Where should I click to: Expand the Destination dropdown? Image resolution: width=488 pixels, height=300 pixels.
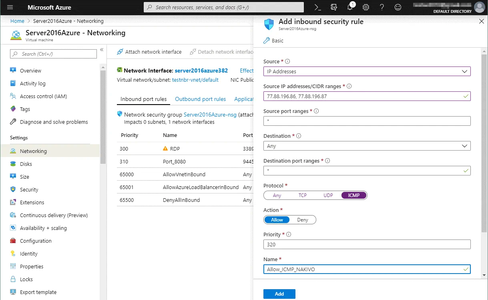(464, 146)
